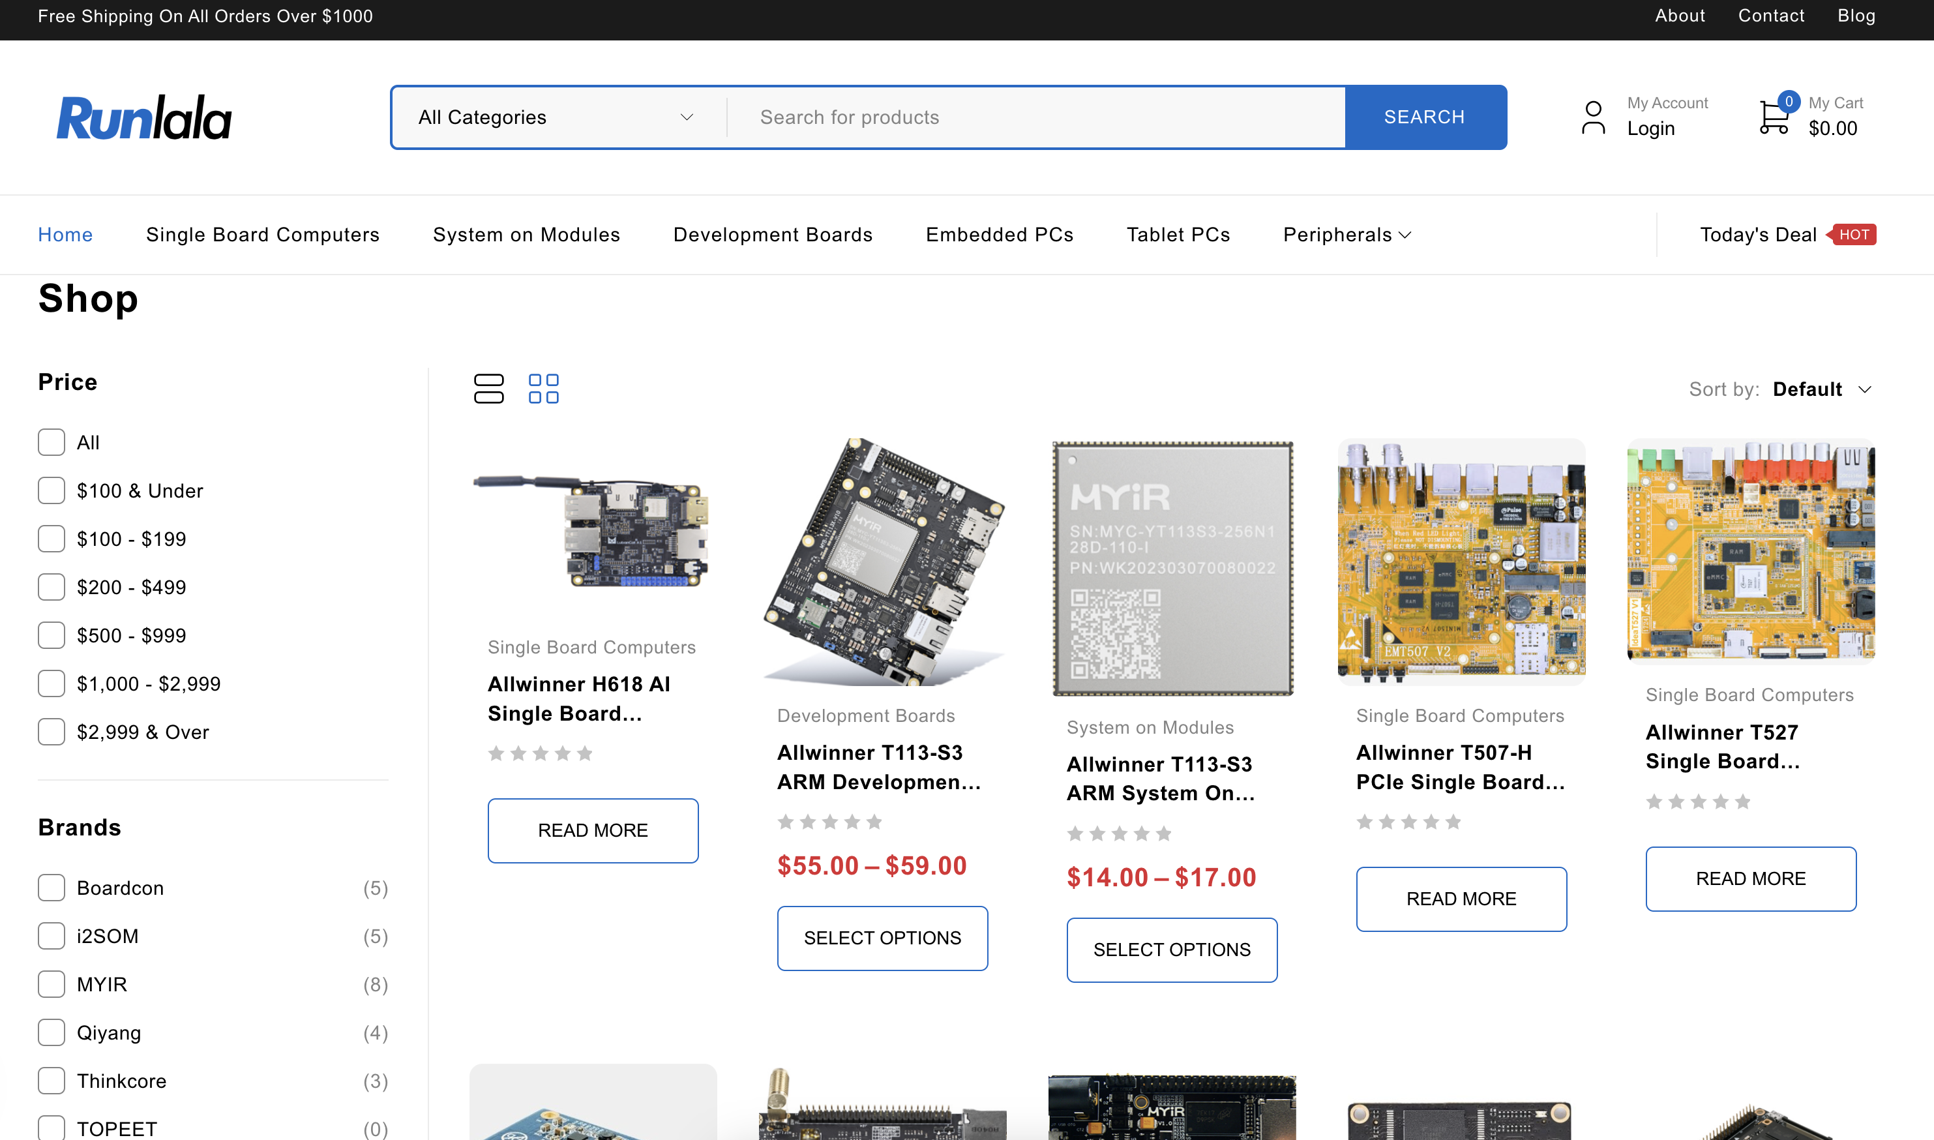Check the $100 - $199 price filter
1934x1140 pixels.
pos(52,539)
